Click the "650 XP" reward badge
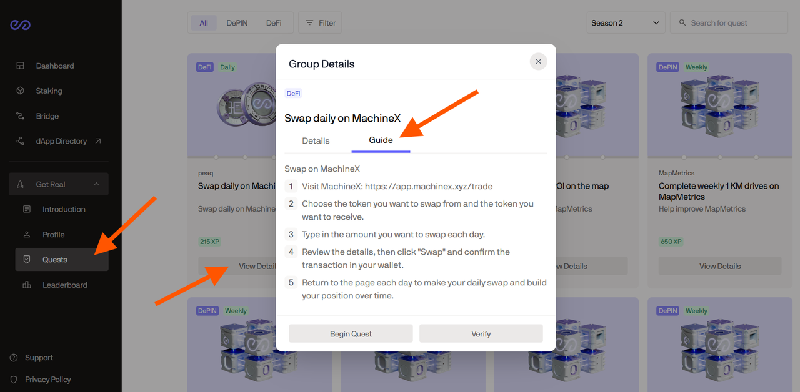This screenshot has width=800, height=392. [x=671, y=242]
